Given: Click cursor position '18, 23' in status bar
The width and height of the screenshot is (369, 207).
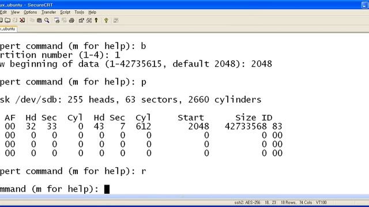Looking at the screenshot, I should tap(270, 202).
